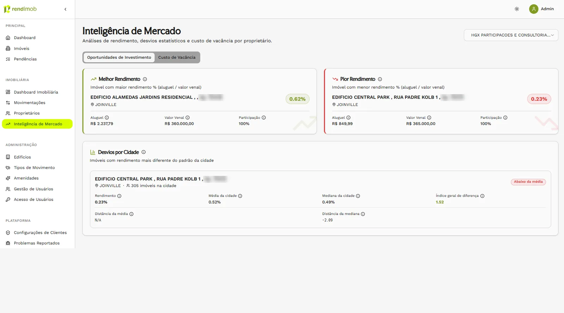Click Amenidades sparkle icon in sidebar
This screenshot has height=313, width=564.
pos(8,178)
